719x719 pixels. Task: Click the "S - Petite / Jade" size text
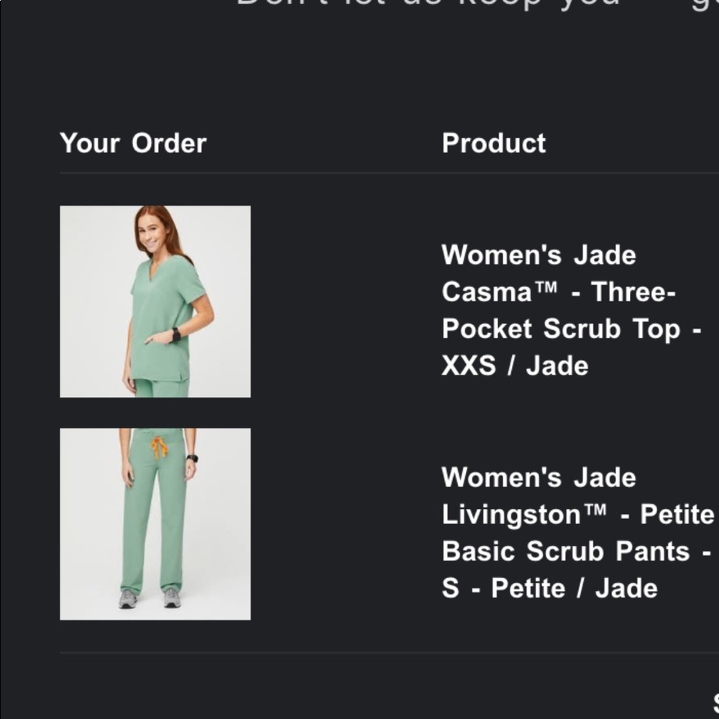[549, 589]
